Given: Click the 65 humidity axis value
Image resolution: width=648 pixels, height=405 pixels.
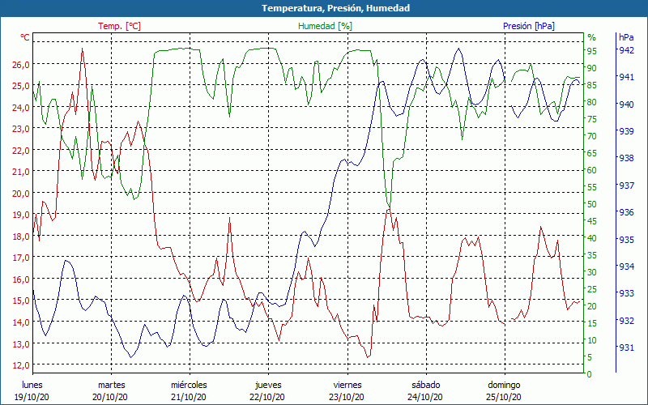Looking at the screenshot, I should (x=592, y=153).
